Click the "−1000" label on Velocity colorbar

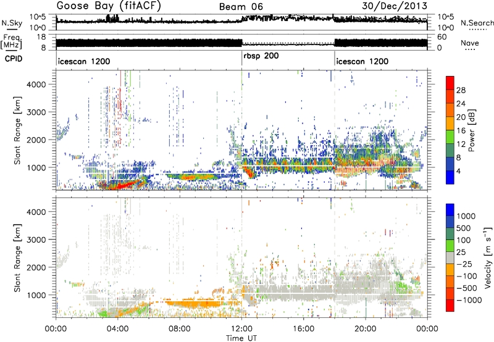pos(469,300)
